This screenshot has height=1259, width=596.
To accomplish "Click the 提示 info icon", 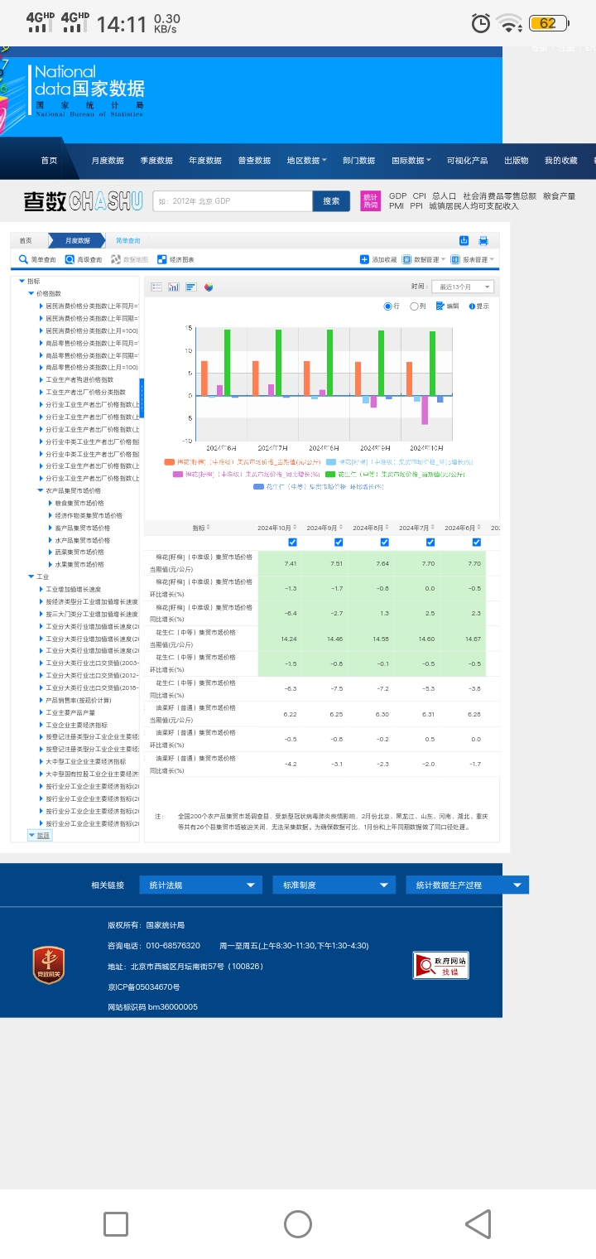I will [x=472, y=306].
